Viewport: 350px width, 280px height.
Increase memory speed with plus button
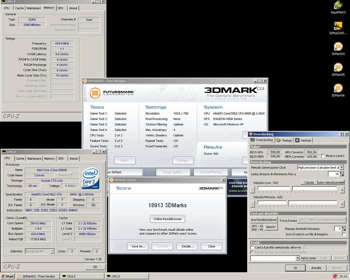click(x=342, y=204)
